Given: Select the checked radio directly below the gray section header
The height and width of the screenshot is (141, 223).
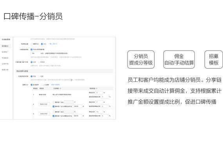Looking at the screenshot, I should (31, 76).
